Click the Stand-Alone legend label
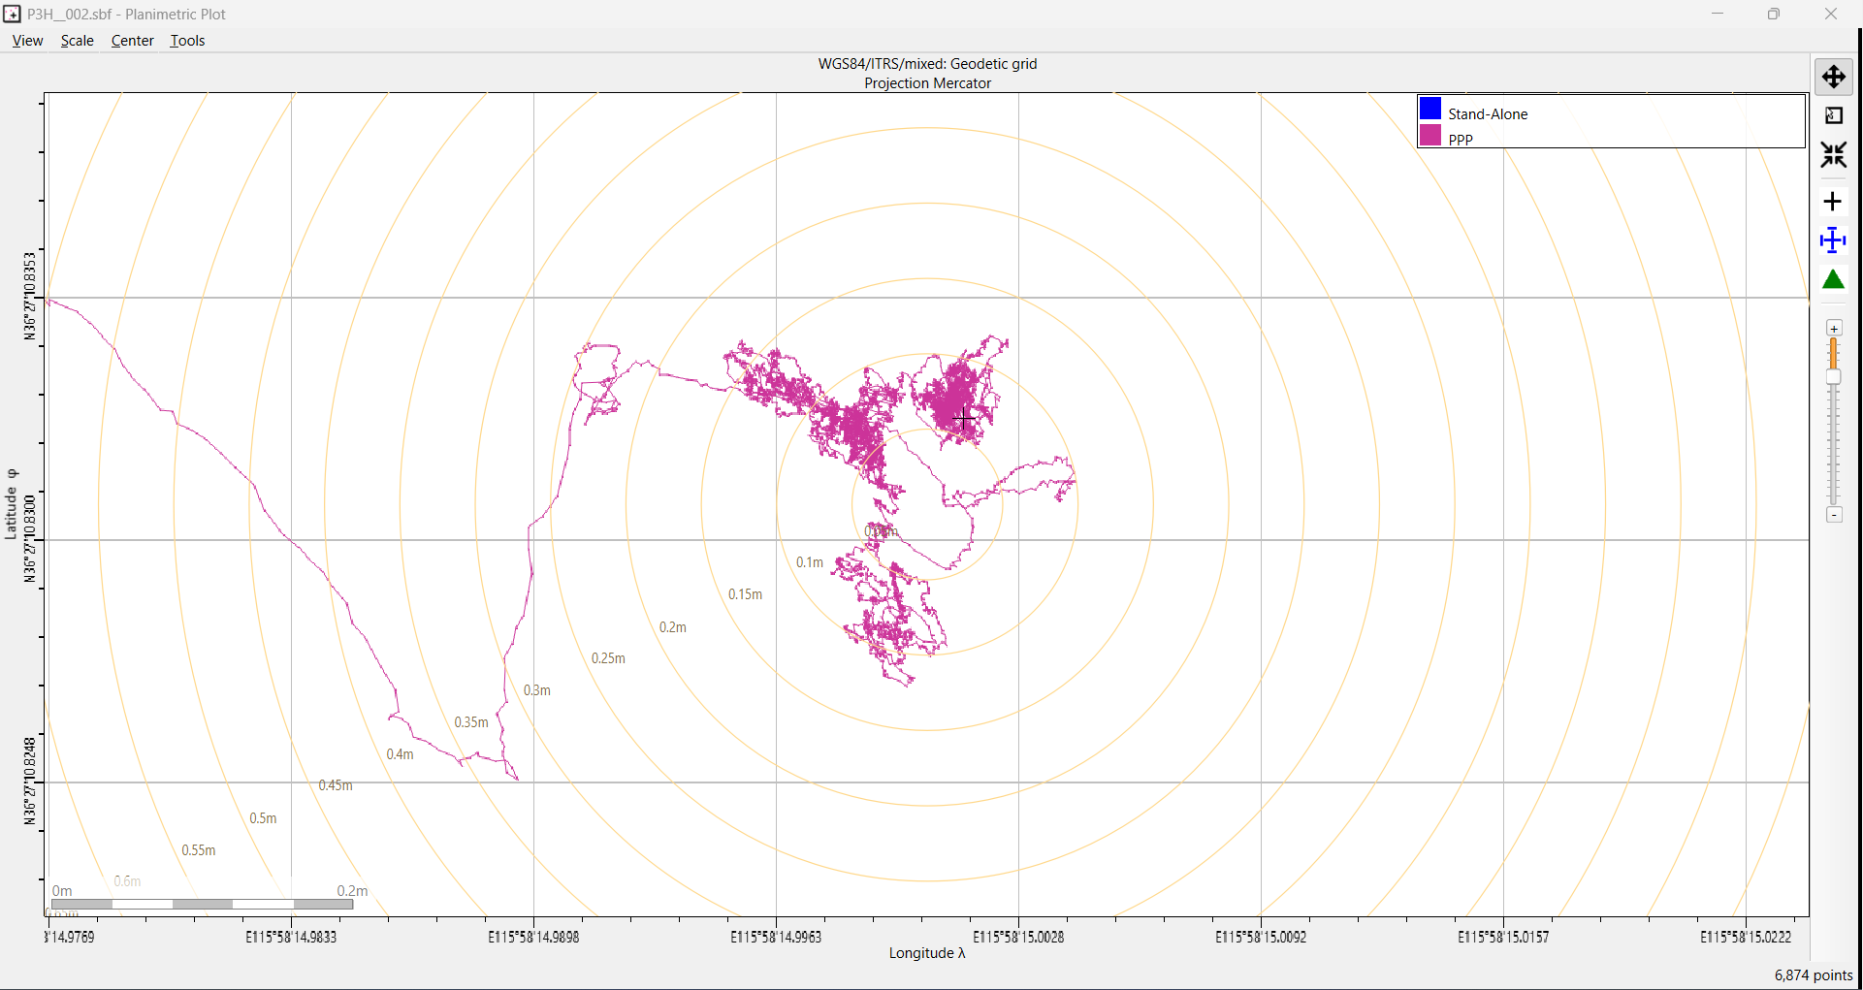Screen dimensions: 1863x990 tap(1488, 114)
